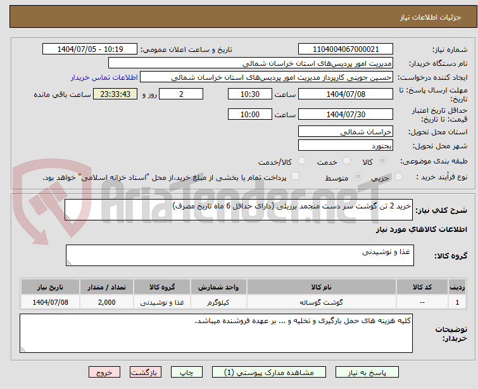
Task: Click the delivery province خراسان شمالی field
Action: (x=346, y=132)
